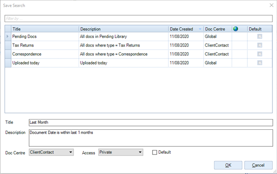The width and height of the screenshot is (277, 174).
Task: Click the globe icon column header
Action: (x=235, y=29)
